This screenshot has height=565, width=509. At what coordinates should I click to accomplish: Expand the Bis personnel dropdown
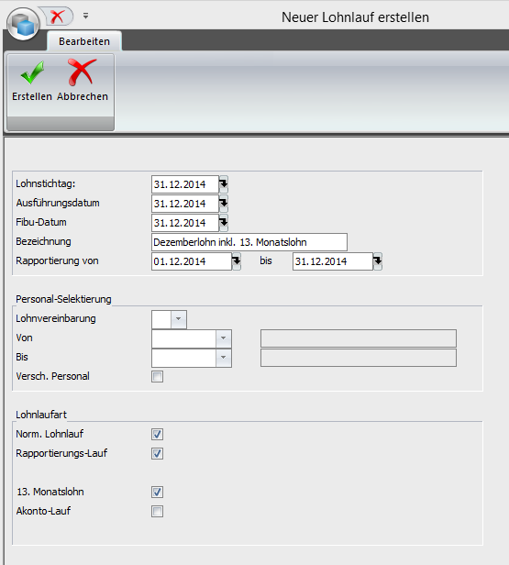(224, 358)
